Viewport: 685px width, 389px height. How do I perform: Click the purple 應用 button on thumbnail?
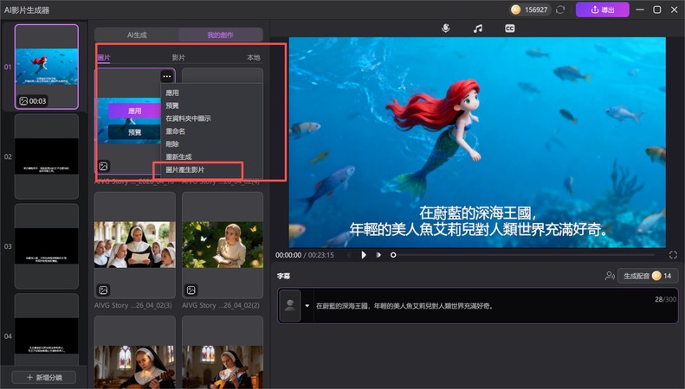(x=134, y=112)
